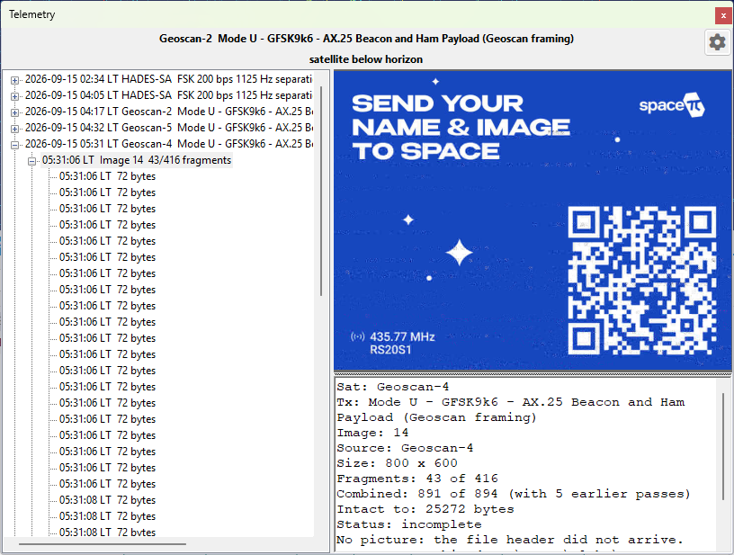This screenshot has height=555, width=734.
Task: Click 'No picture: the file header' line
Action: tap(510, 540)
